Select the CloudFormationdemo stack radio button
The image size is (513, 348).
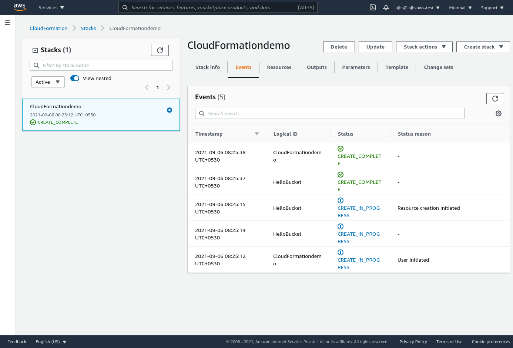170,110
